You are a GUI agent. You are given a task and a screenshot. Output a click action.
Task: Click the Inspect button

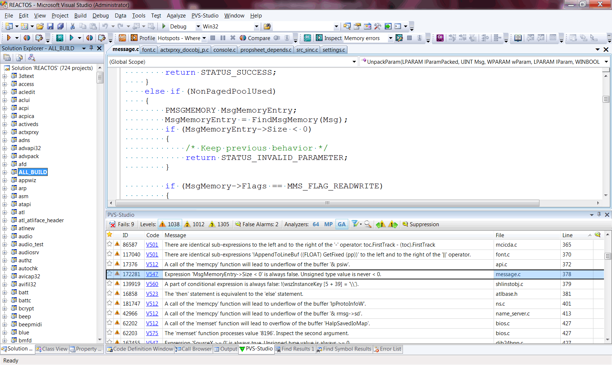[329, 38]
